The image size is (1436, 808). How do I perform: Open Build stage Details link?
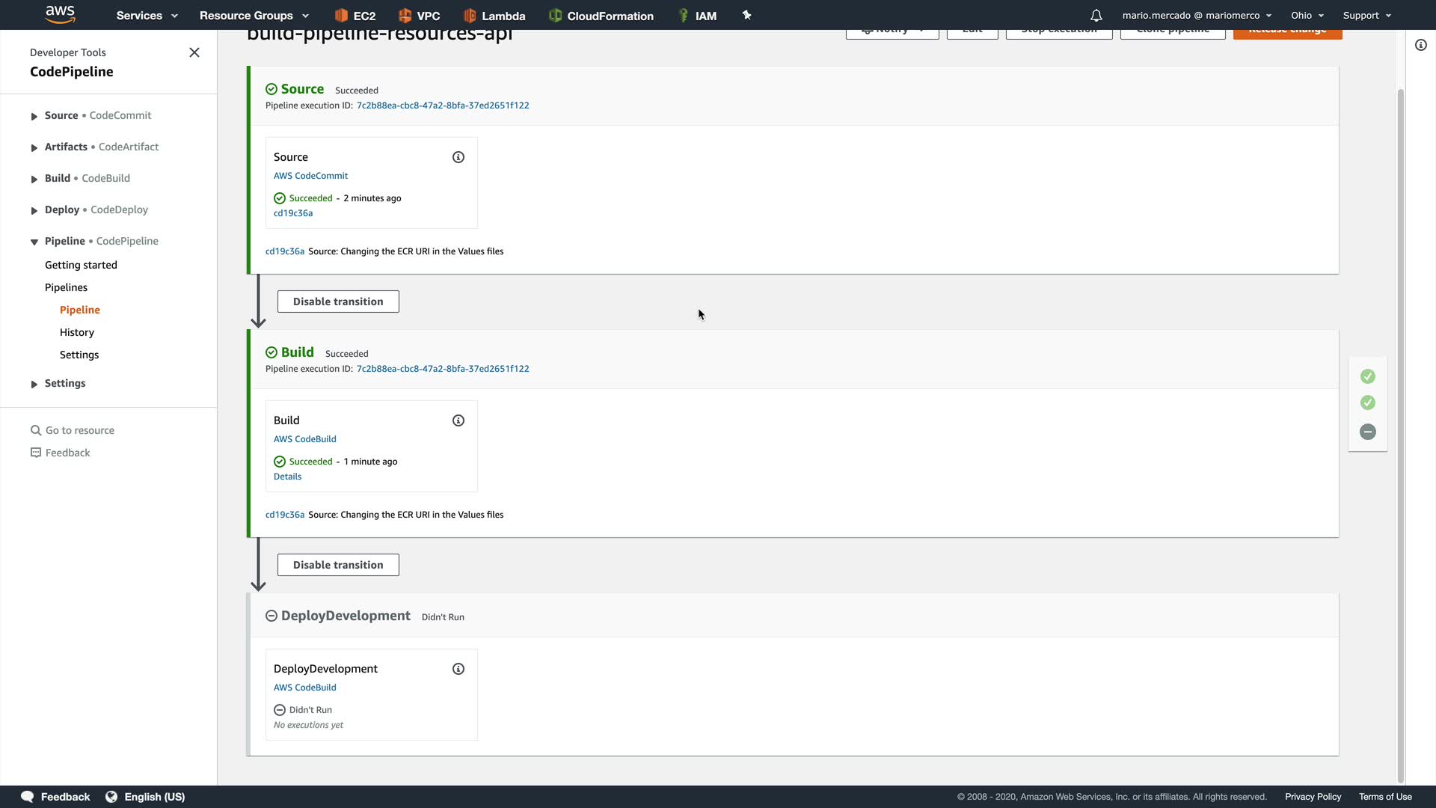point(287,477)
